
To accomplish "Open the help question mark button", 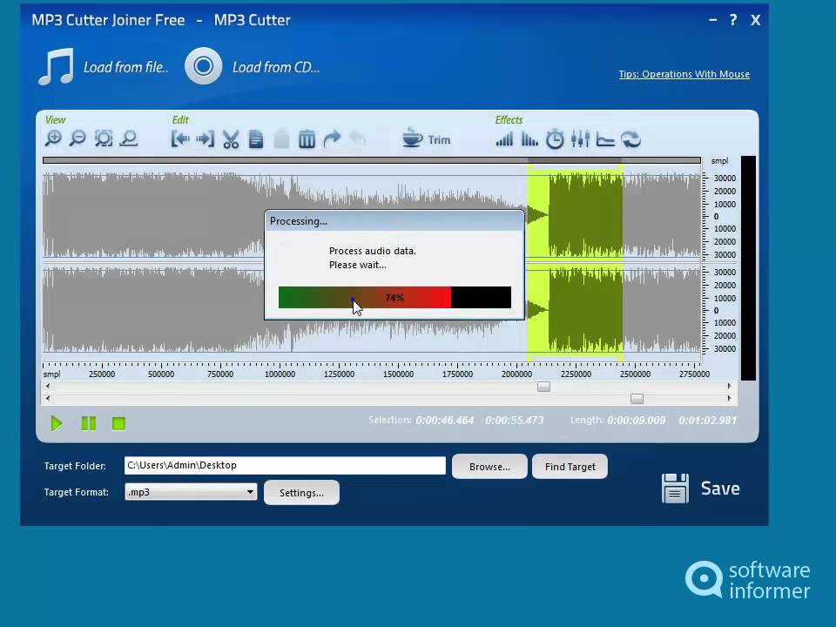I will point(733,20).
